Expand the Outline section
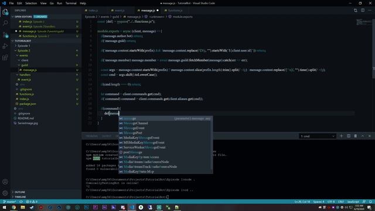The height and width of the screenshot is (211, 375). click(19, 192)
